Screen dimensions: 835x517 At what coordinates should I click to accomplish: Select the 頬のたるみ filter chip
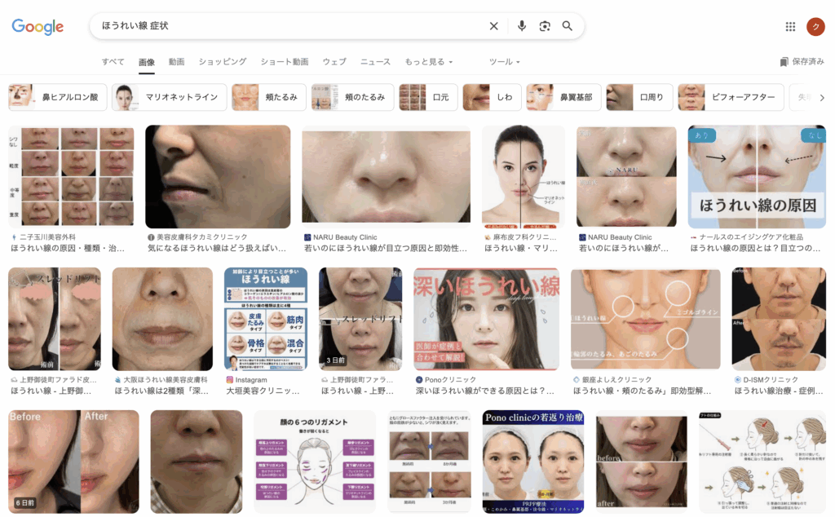[x=352, y=97]
